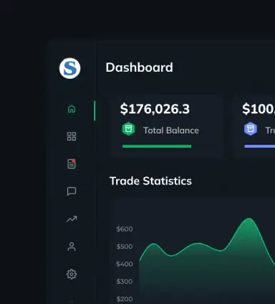Open the user profile icon

(x=72, y=247)
